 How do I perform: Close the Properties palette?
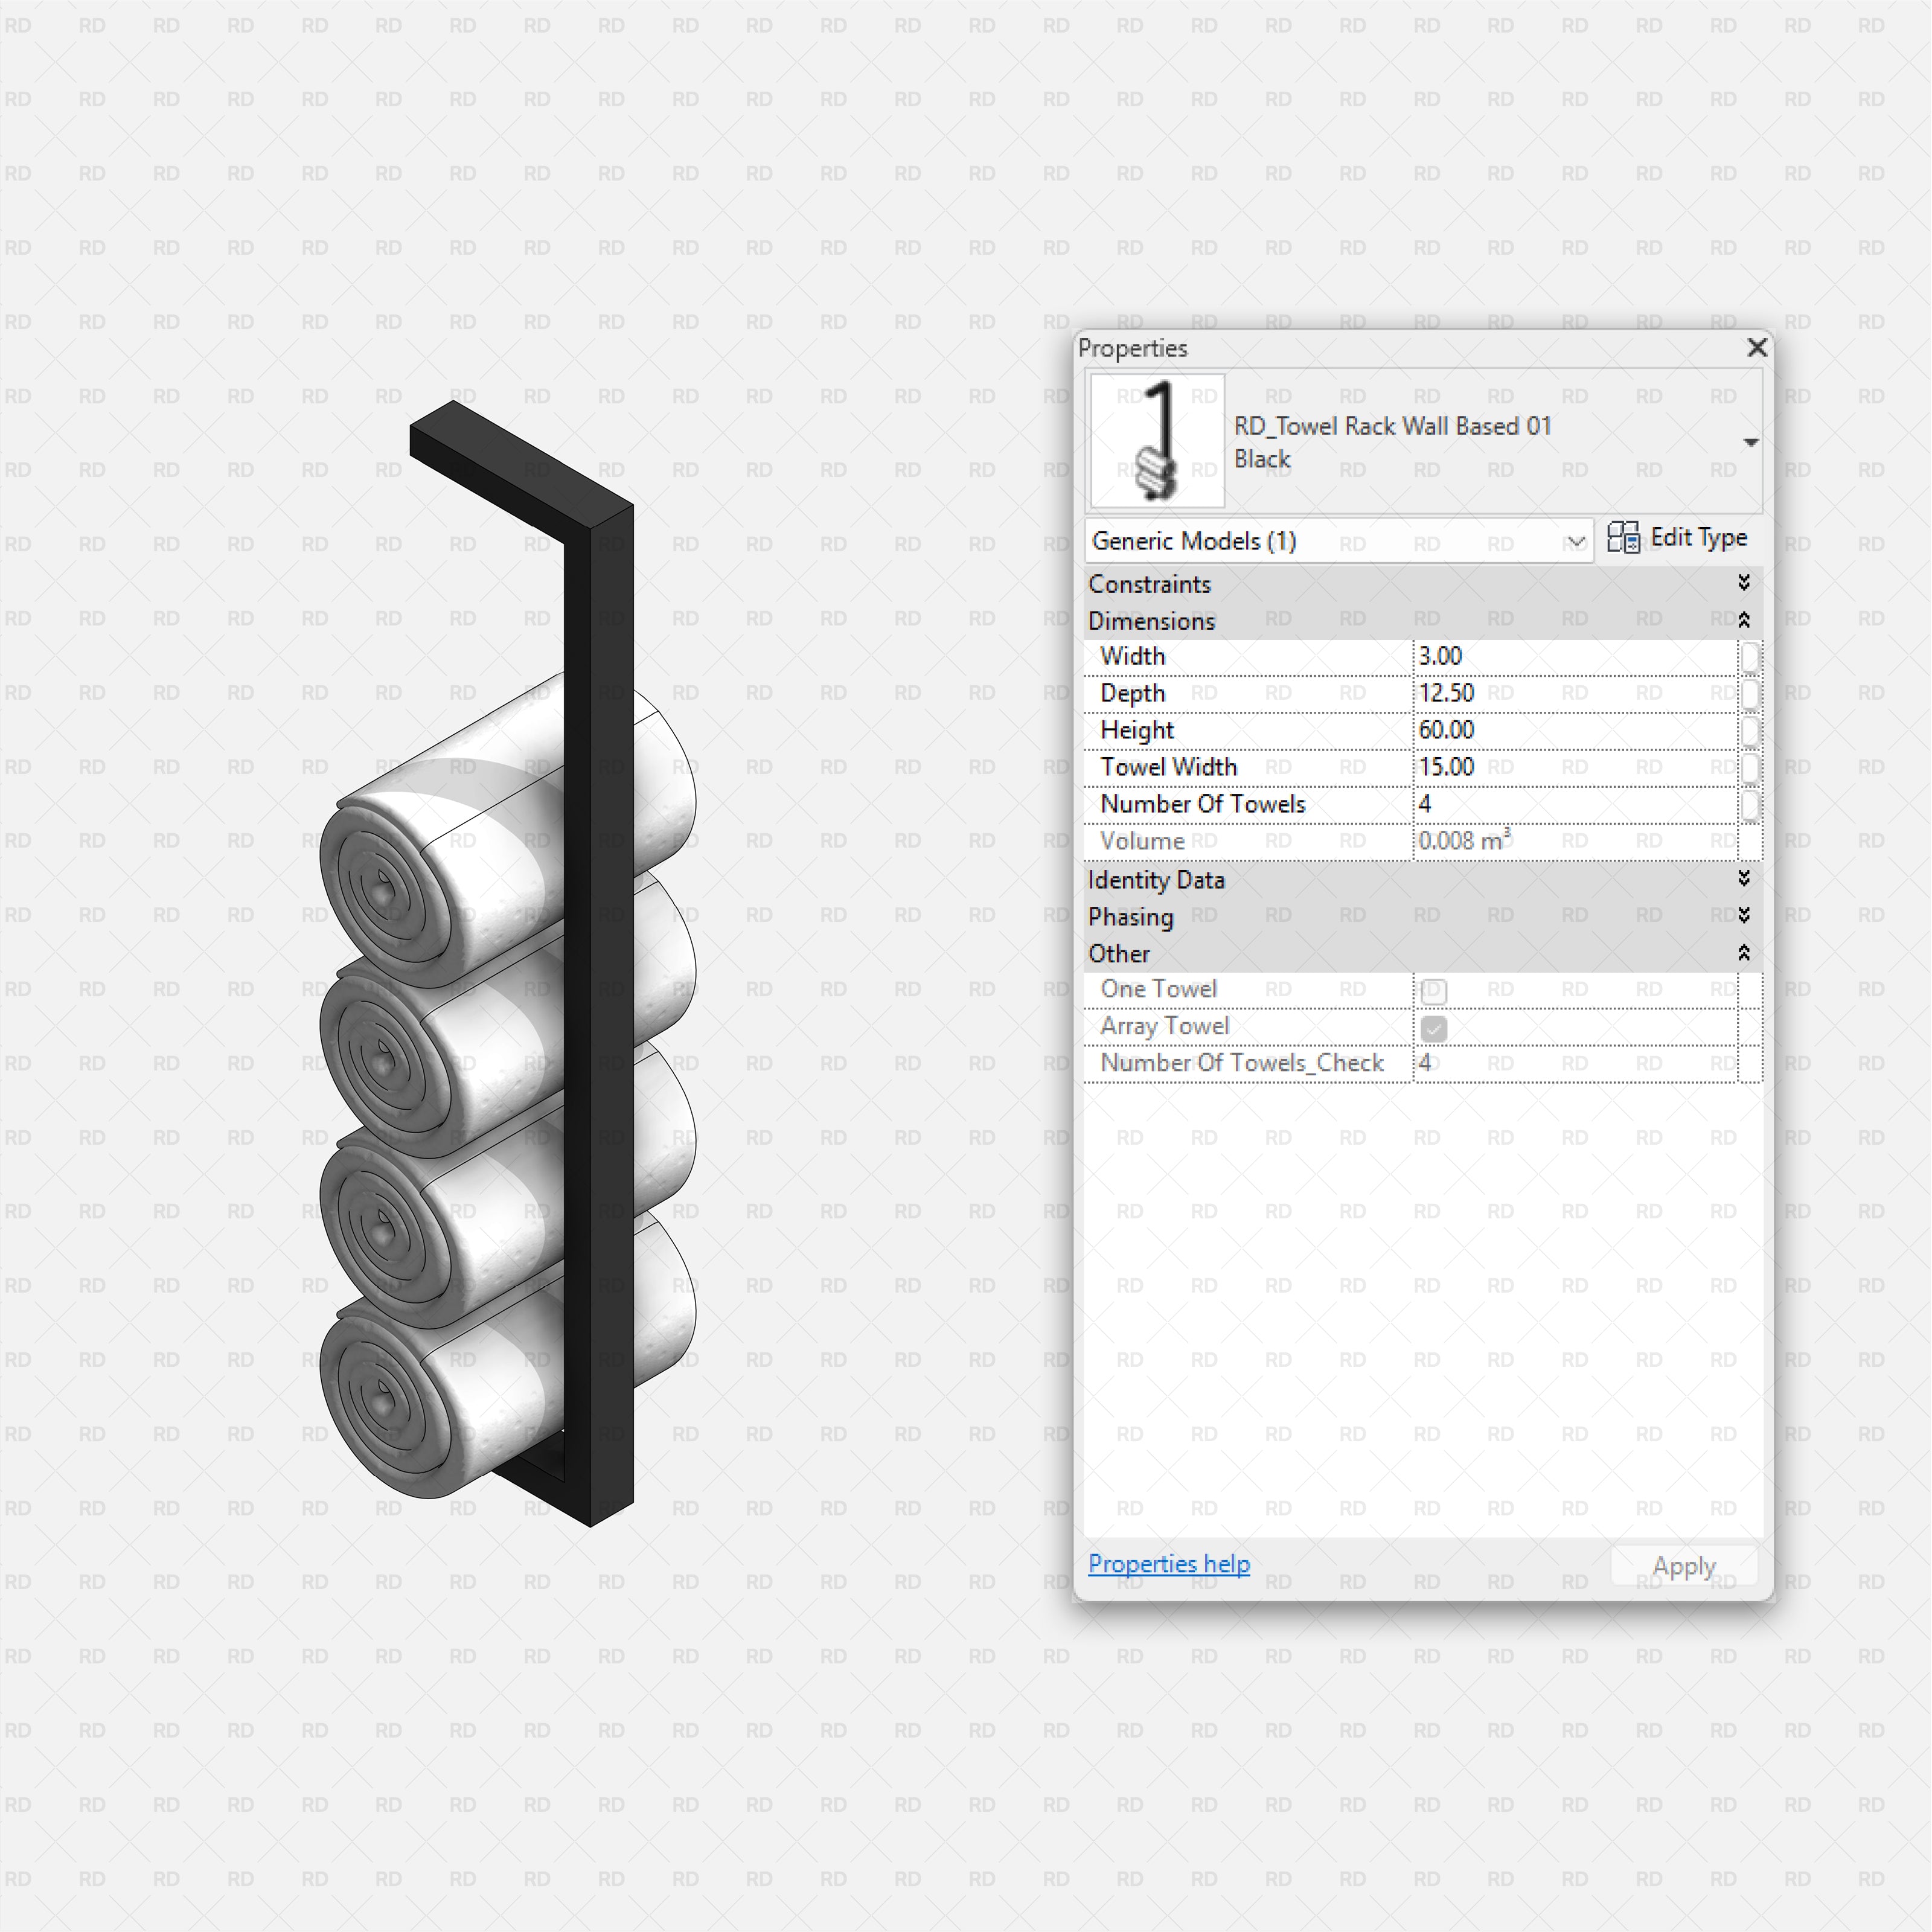click(1757, 348)
